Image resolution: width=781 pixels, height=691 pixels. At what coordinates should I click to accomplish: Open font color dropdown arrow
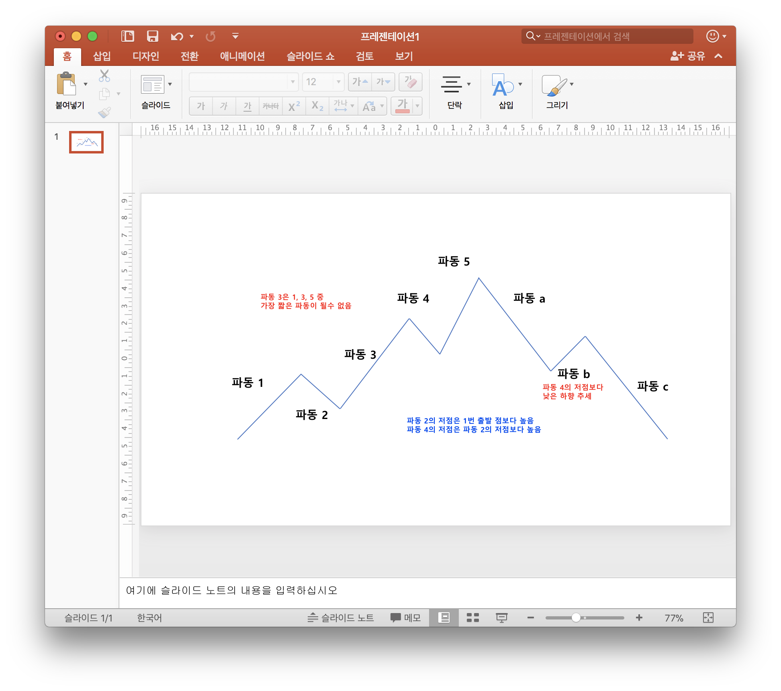coord(417,106)
